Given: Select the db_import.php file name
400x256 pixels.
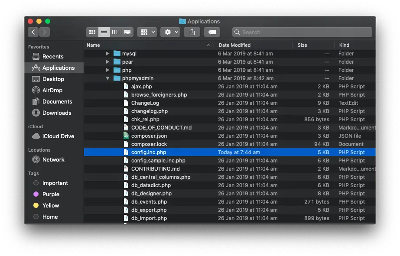Looking at the screenshot, I should [x=149, y=218].
